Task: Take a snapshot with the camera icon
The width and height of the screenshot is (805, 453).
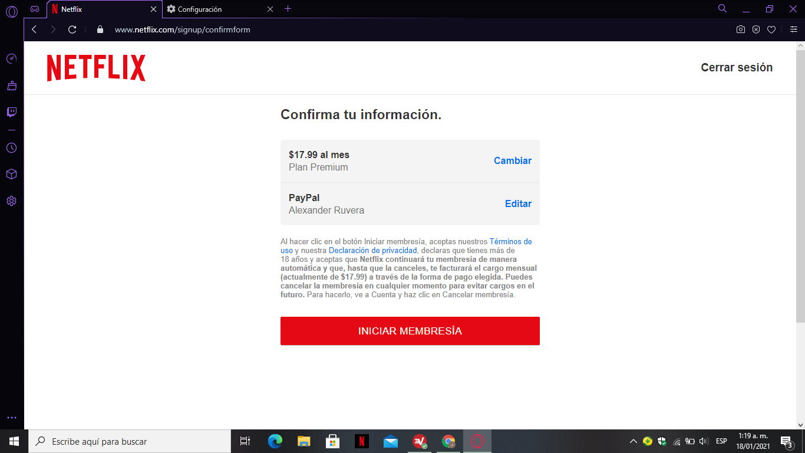Action: (x=741, y=29)
